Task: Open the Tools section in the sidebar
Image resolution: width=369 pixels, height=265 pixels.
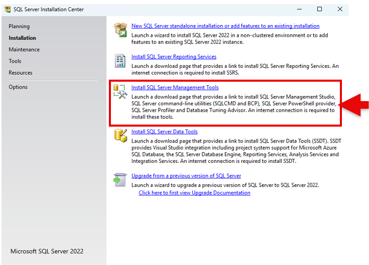Action: pos(15,61)
